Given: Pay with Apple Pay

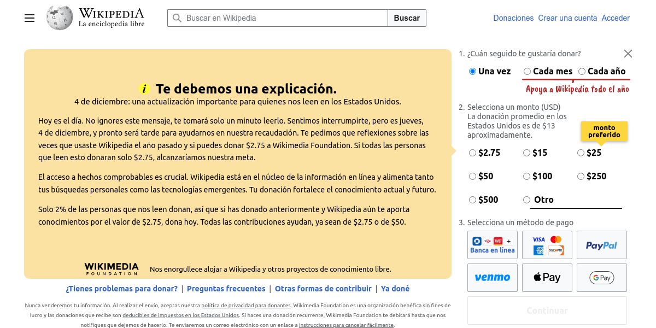Looking at the screenshot, I should click(547, 278).
